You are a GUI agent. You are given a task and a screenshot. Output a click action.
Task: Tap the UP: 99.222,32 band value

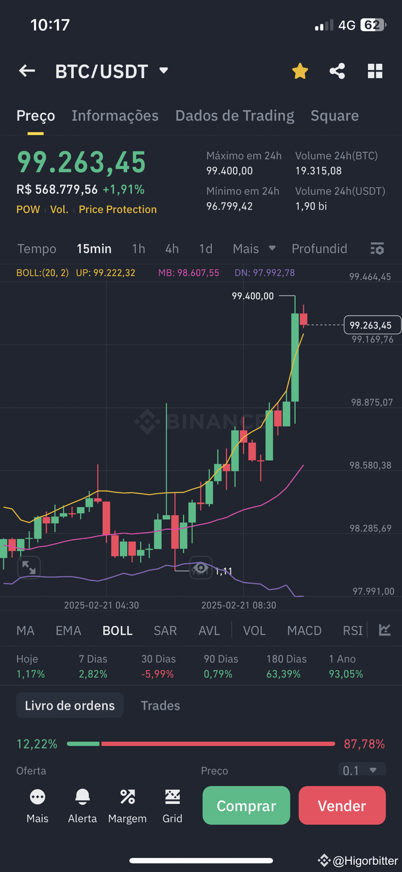[105, 273]
